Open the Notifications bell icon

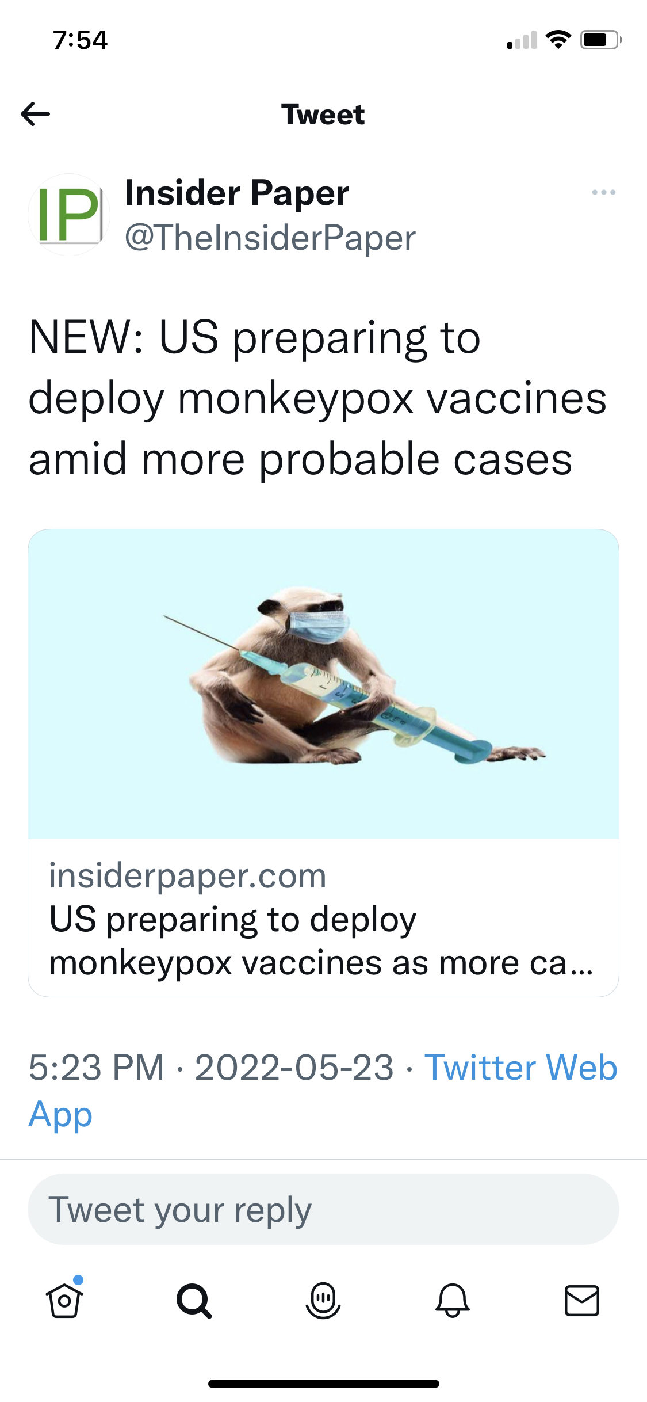click(x=453, y=1301)
